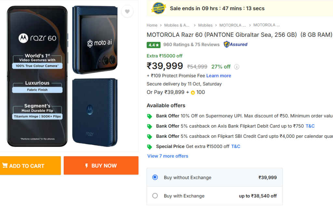Open the info icon next to 27% off
Image resolution: width=333 pixels, height=206 pixels.
coord(236,67)
